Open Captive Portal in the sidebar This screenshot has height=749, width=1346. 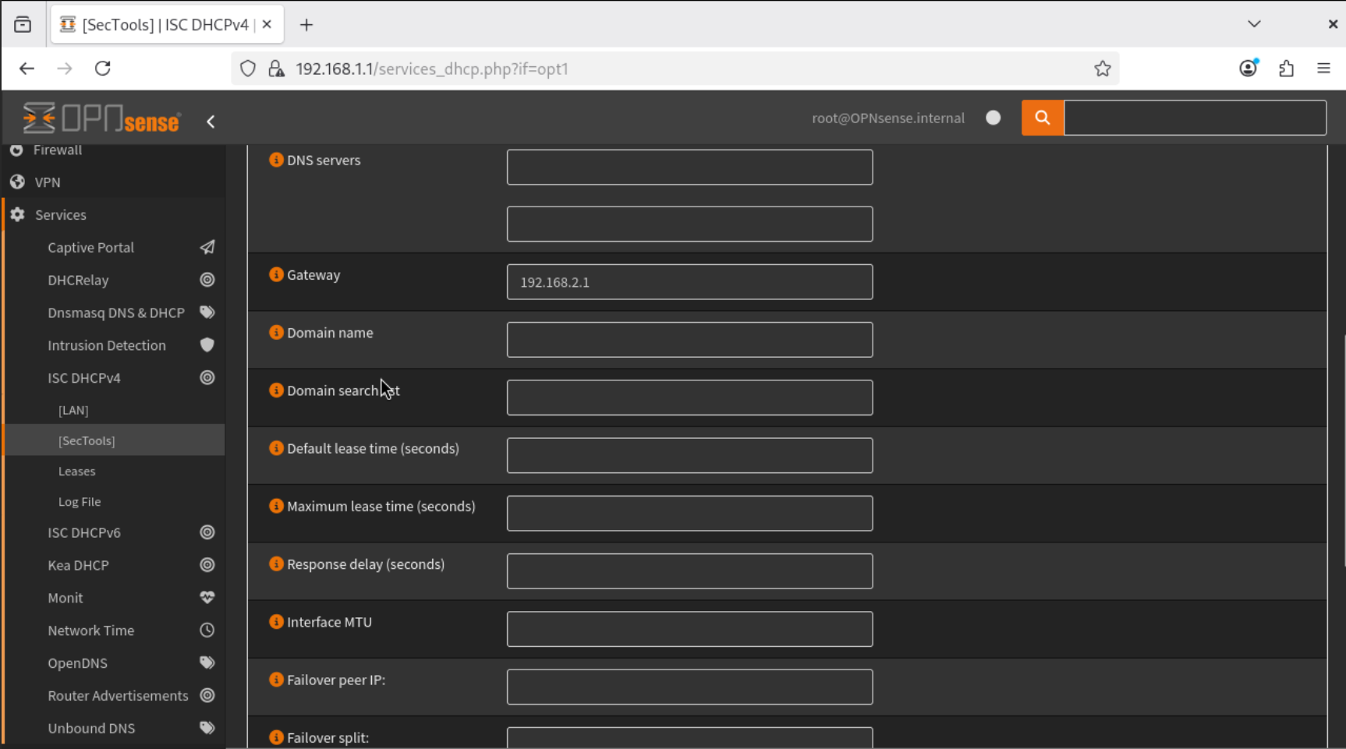(x=90, y=247)
